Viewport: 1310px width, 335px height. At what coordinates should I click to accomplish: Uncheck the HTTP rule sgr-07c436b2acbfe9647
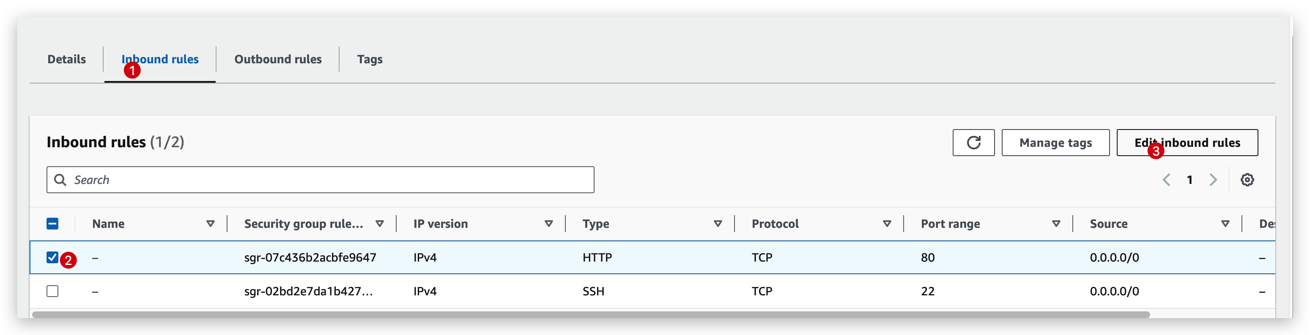52,257
